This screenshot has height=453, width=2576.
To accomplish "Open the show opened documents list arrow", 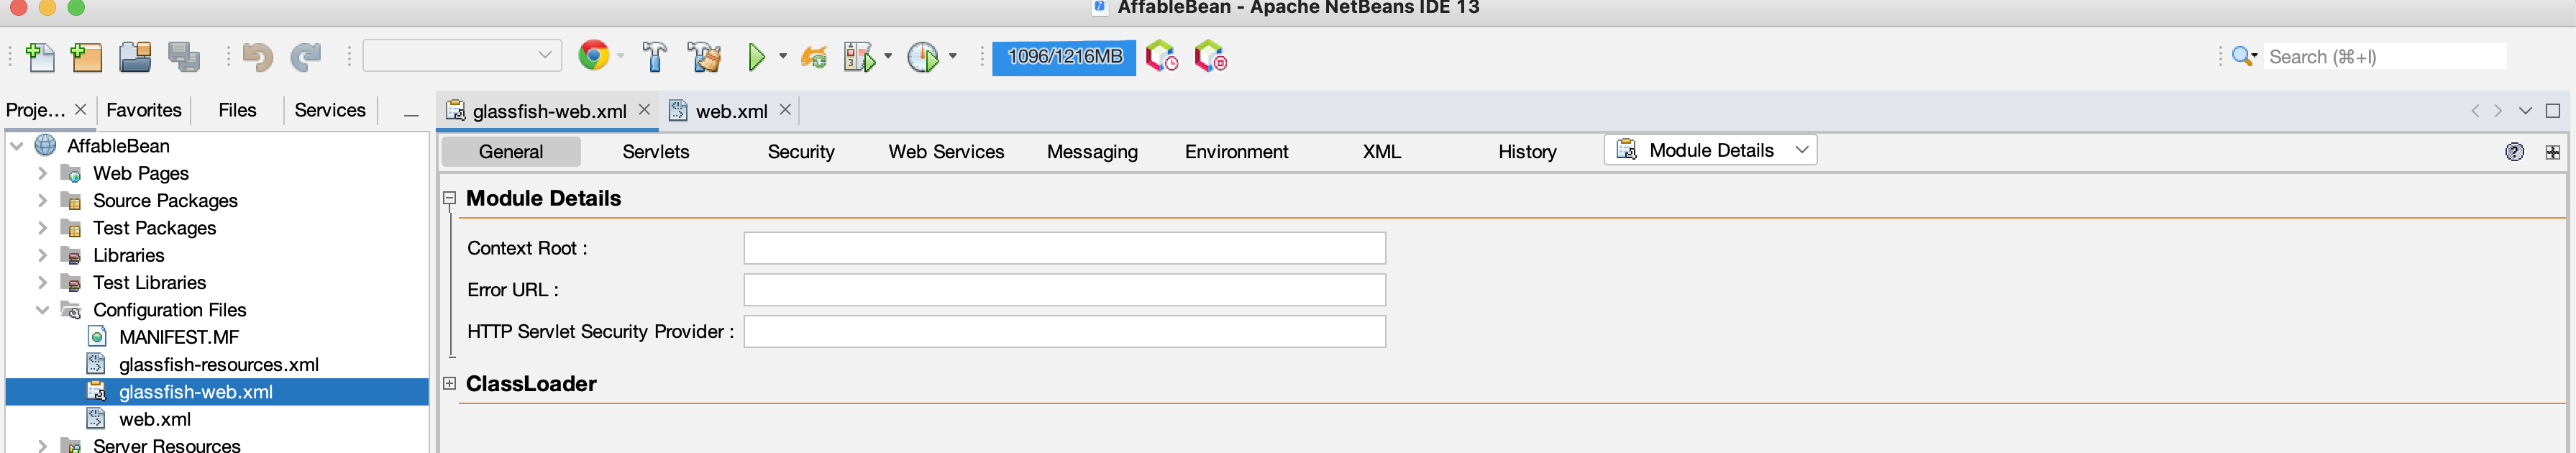I will point(2525,111).
